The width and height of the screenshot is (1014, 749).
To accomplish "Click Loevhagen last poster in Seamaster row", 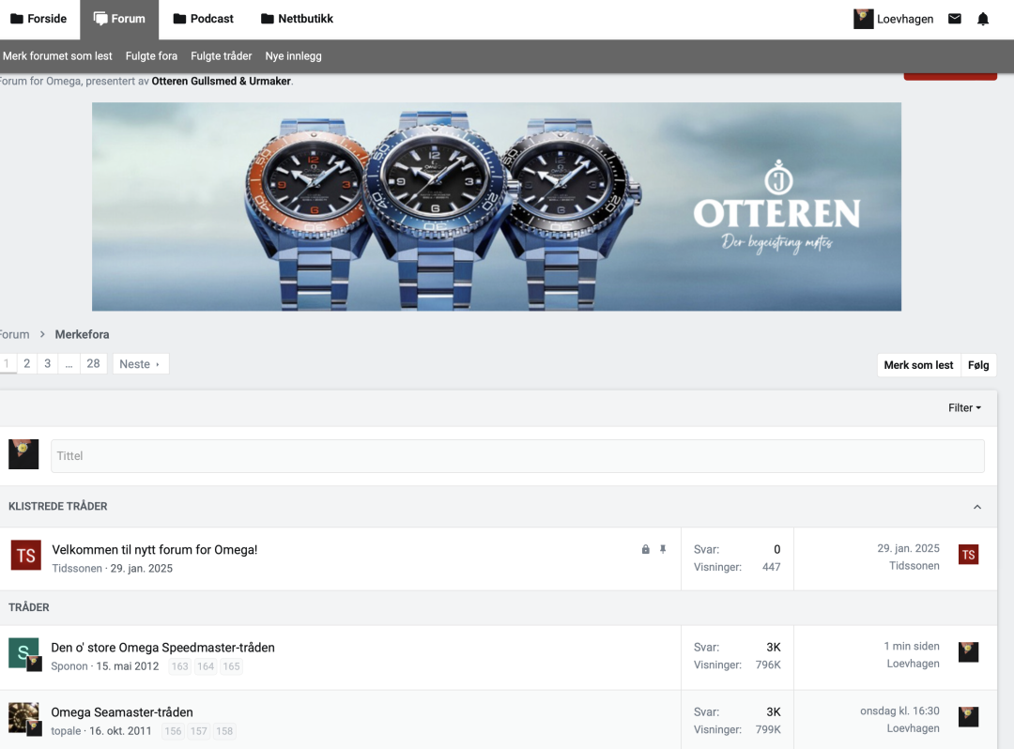I will 914,728.
